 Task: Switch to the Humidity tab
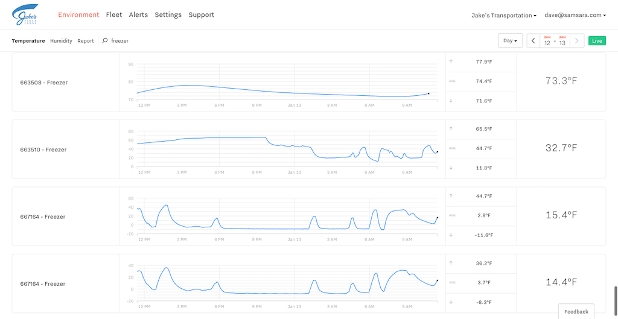(61, 40)
